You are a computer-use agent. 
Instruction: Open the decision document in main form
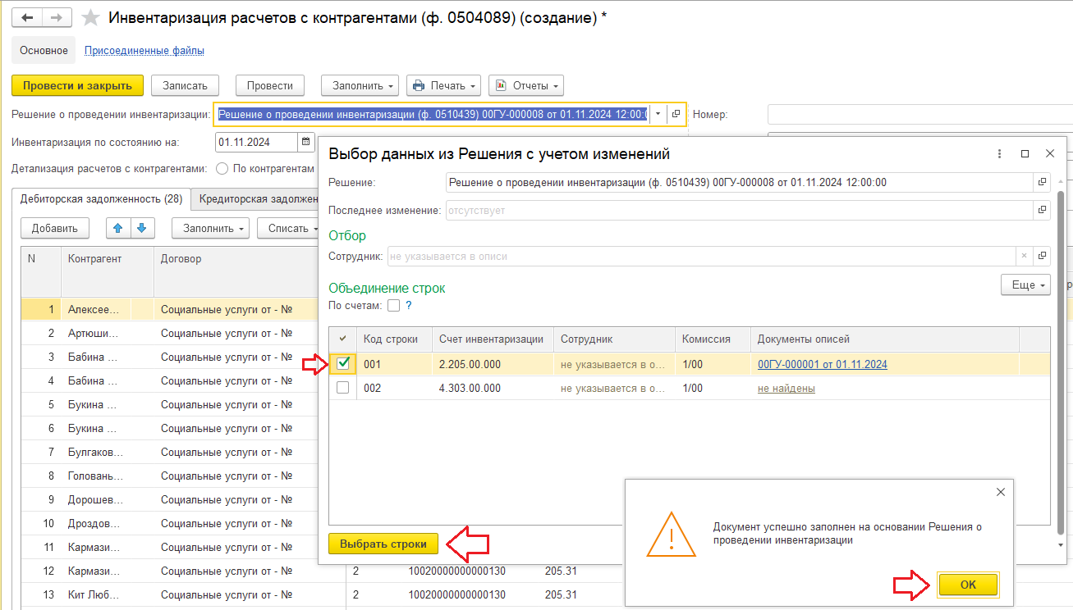coord(676,114)
